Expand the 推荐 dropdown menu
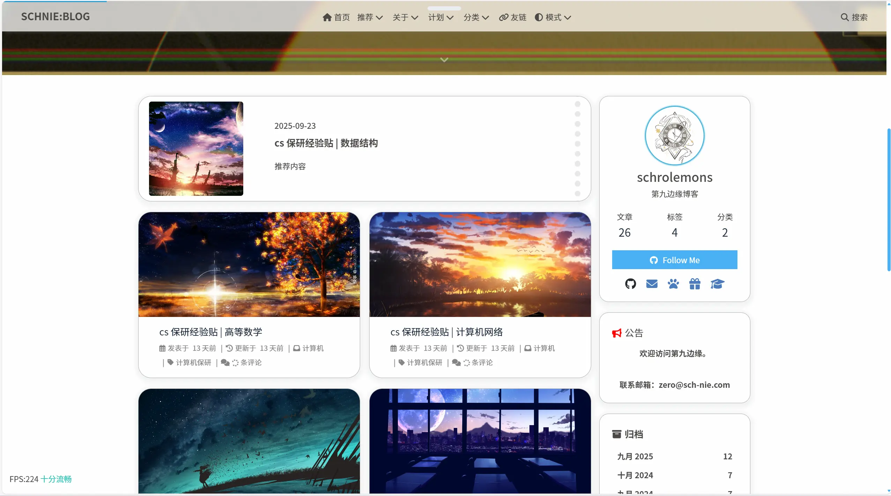Image resolution: width=891 pixels, height=496 pixels. tap(369, 17)
